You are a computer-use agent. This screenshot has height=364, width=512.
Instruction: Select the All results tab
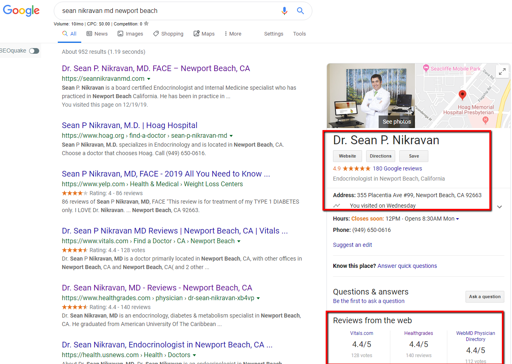[70, 34]
